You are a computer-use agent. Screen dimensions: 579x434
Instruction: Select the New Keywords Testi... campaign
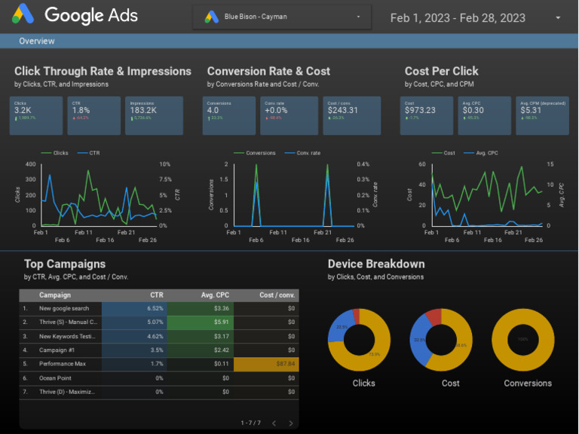(x=159, y=336)
